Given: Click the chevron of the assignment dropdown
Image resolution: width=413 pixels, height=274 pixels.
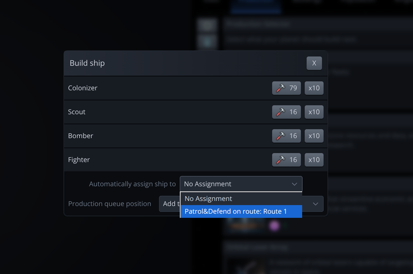Looking at the screenshot, I should 295,184.
